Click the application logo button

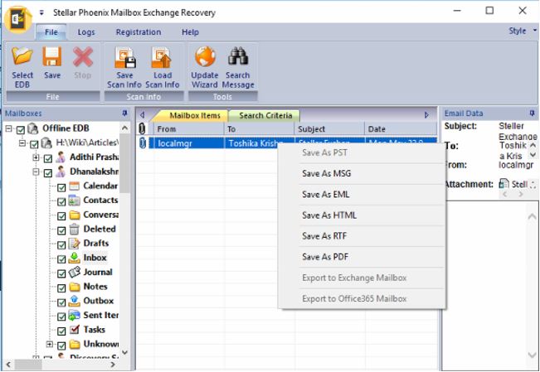pyautogui.click(x=18, y=19)
